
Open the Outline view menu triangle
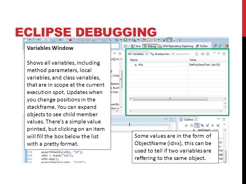(224, 124)
